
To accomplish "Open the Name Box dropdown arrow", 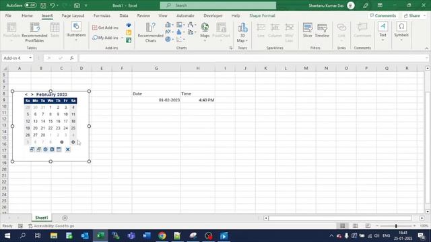I will coord(30,58).
